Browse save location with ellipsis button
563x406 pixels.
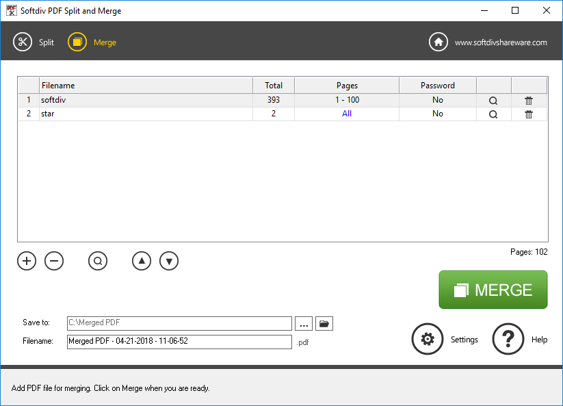point(304,324)
